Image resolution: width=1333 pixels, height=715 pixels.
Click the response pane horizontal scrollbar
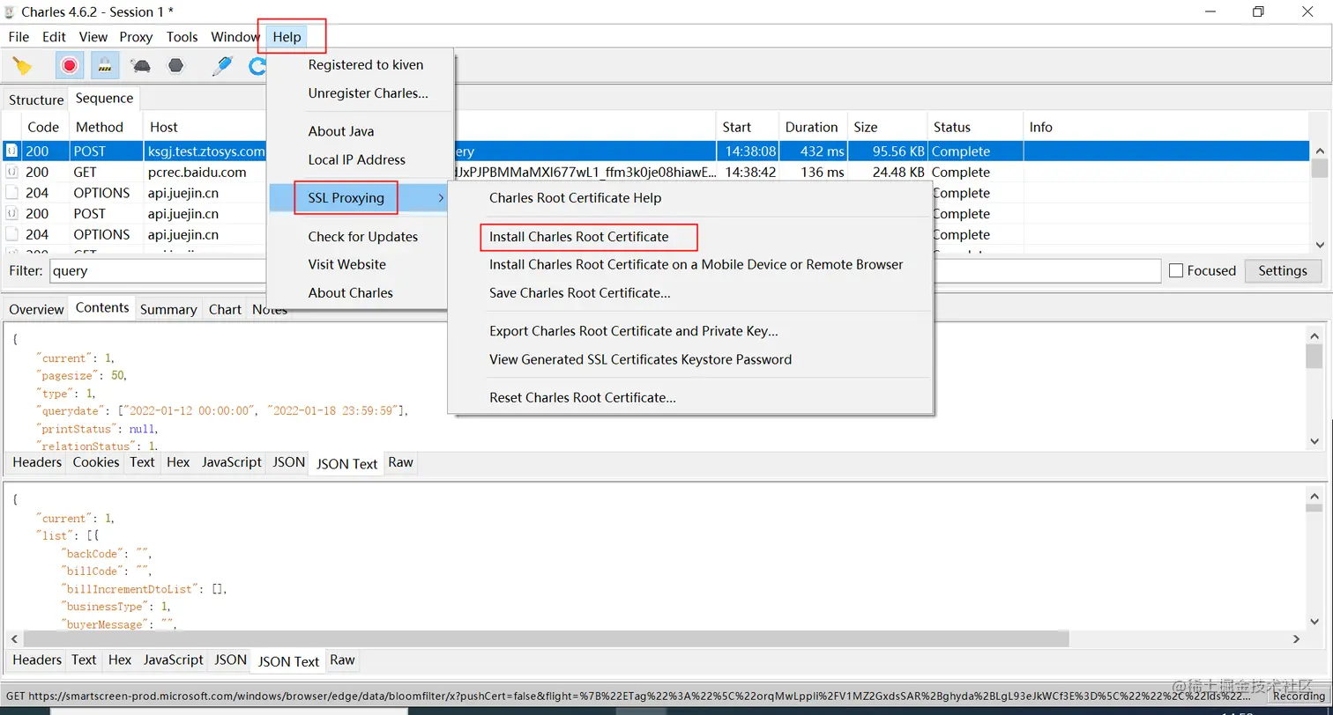tap(547, 638)
